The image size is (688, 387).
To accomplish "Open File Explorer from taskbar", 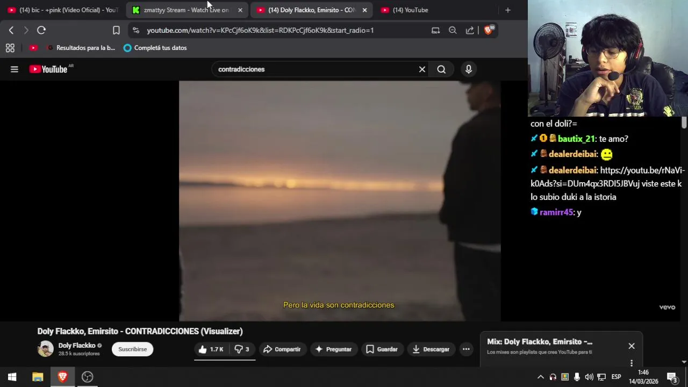I will (x=38, y=377).
